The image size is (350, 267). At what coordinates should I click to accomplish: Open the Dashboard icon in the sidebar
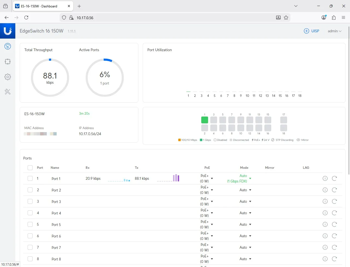pos(8,46)
